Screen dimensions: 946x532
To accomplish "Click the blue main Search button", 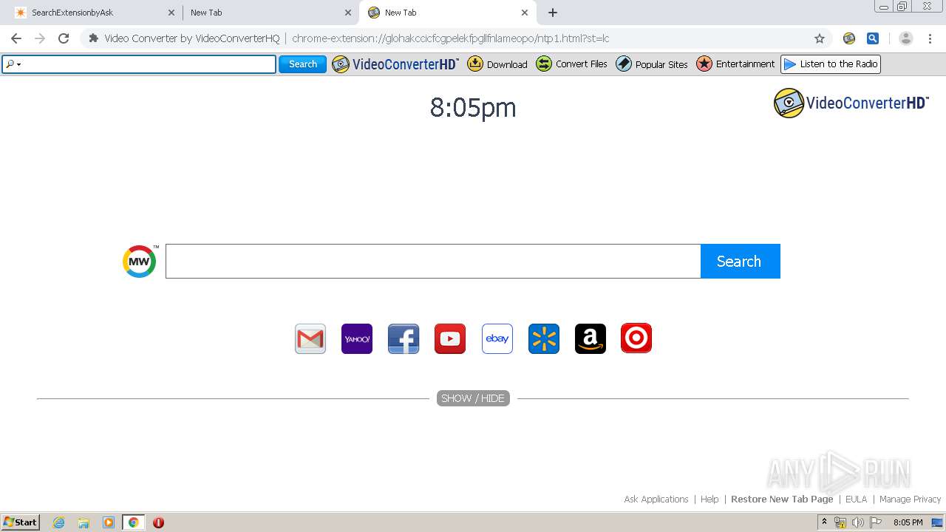I will [740, 261].
